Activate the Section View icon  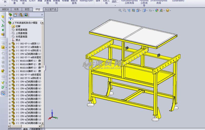point(133,10)
